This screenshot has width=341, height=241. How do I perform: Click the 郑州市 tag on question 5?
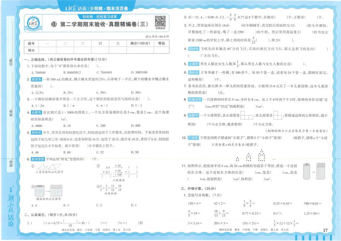36,132
